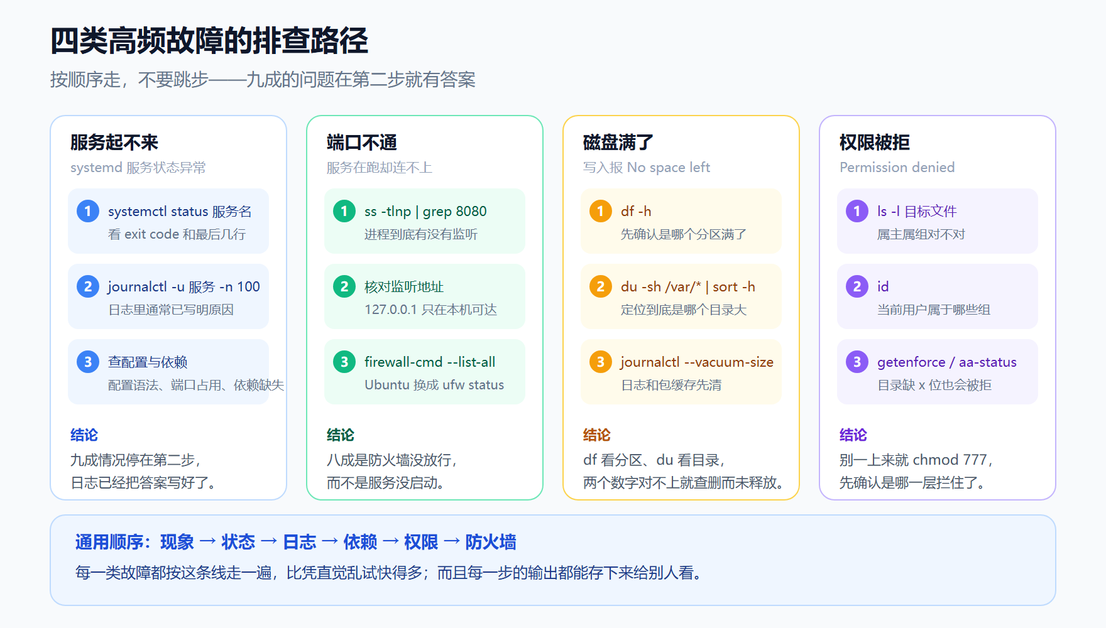Screen dimensions: 1106x628
Task: Click the 'df -h' command text
Action: [636, 212]
